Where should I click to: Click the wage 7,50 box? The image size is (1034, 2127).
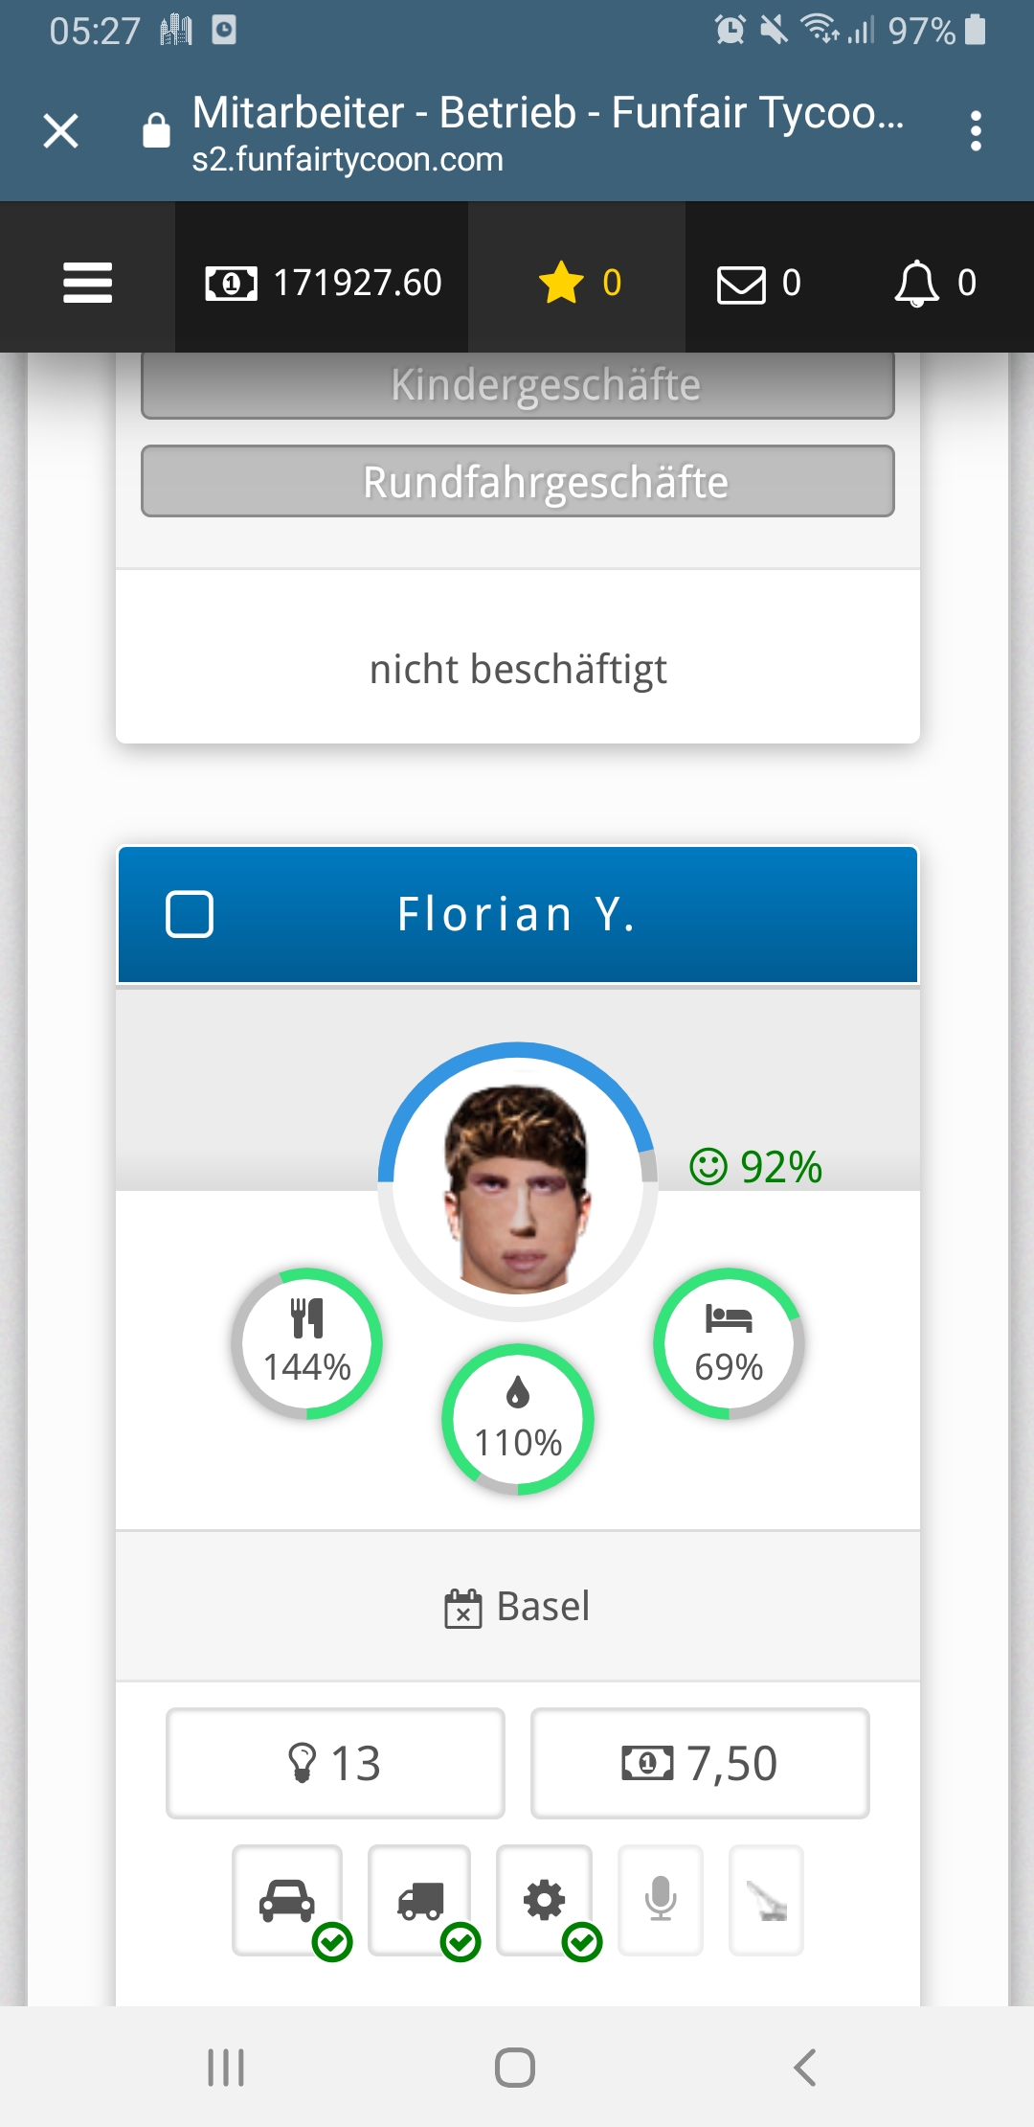(x=700, y=1763)
